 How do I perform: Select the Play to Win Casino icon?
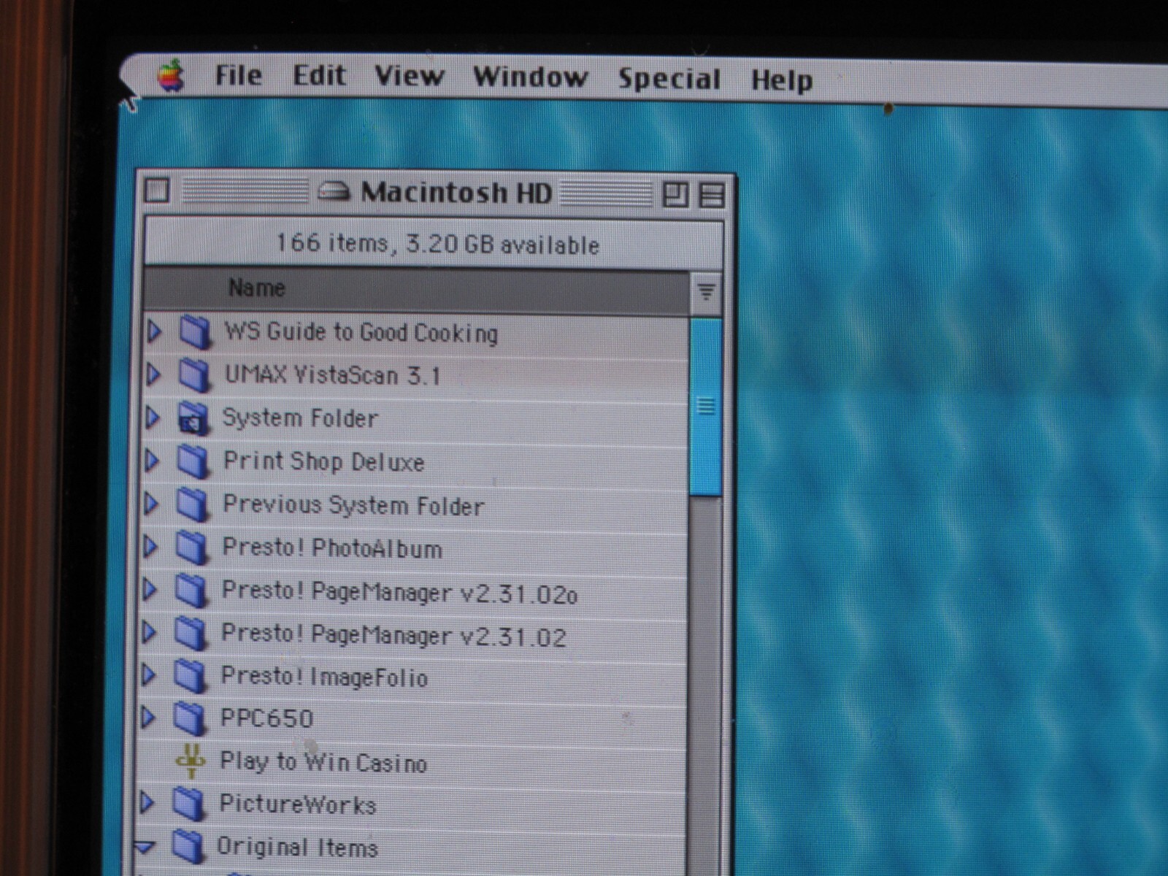point(191,761)
